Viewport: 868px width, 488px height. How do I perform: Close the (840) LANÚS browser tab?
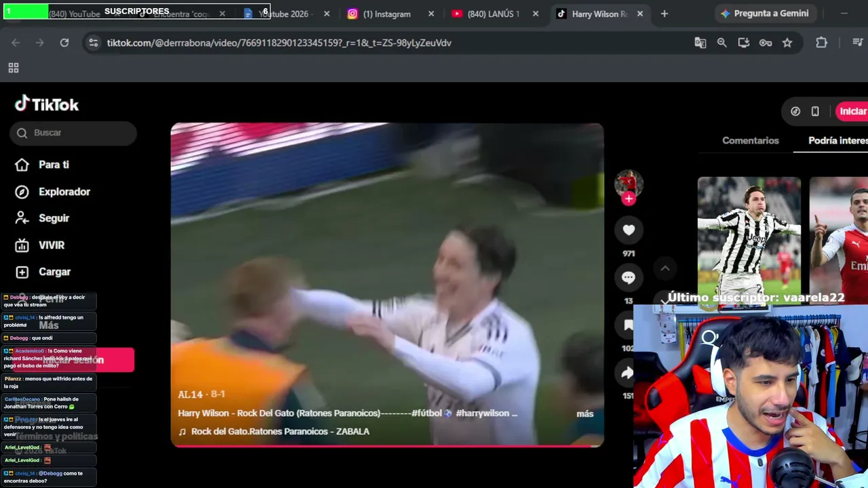pos(536,14)
